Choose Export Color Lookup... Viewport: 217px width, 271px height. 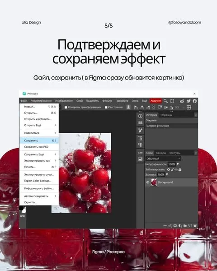click(39, 181)
